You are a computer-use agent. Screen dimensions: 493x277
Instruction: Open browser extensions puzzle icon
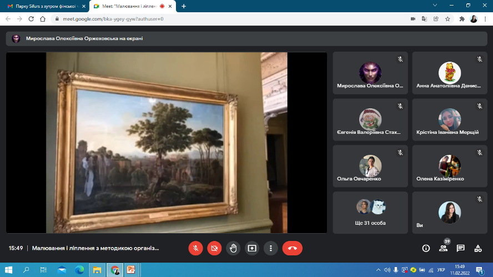(x=462, y=19)
